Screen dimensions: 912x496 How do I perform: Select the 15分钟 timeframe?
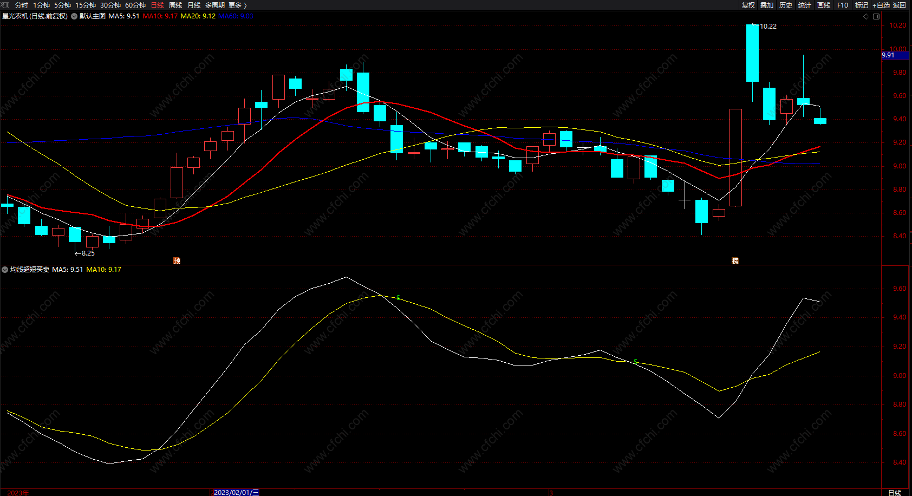(86, 5)
